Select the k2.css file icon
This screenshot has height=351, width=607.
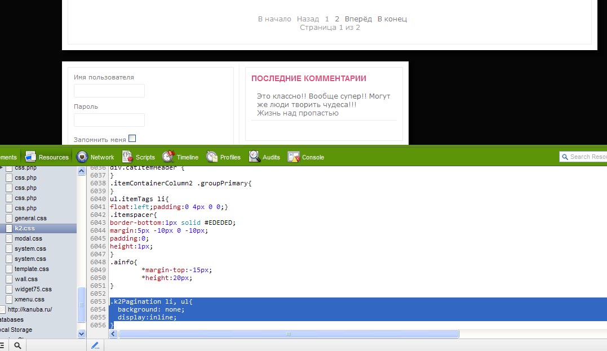click(9, 228)
